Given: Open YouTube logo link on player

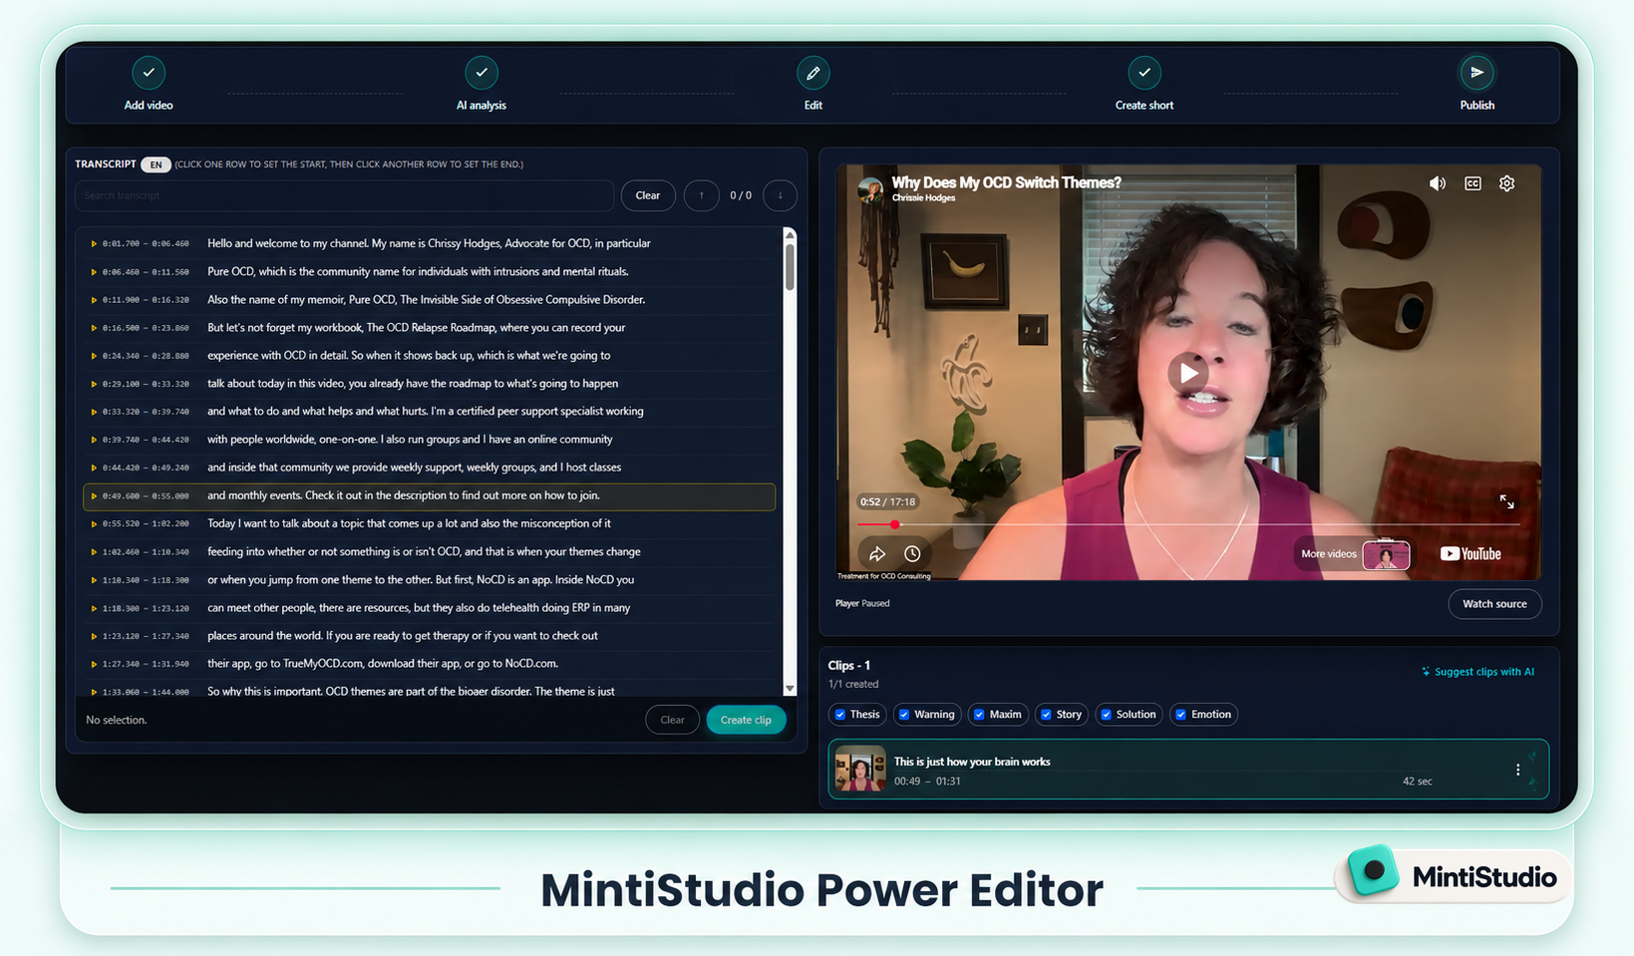Looking at the screenshot, I should click(x=1471, y=554).
